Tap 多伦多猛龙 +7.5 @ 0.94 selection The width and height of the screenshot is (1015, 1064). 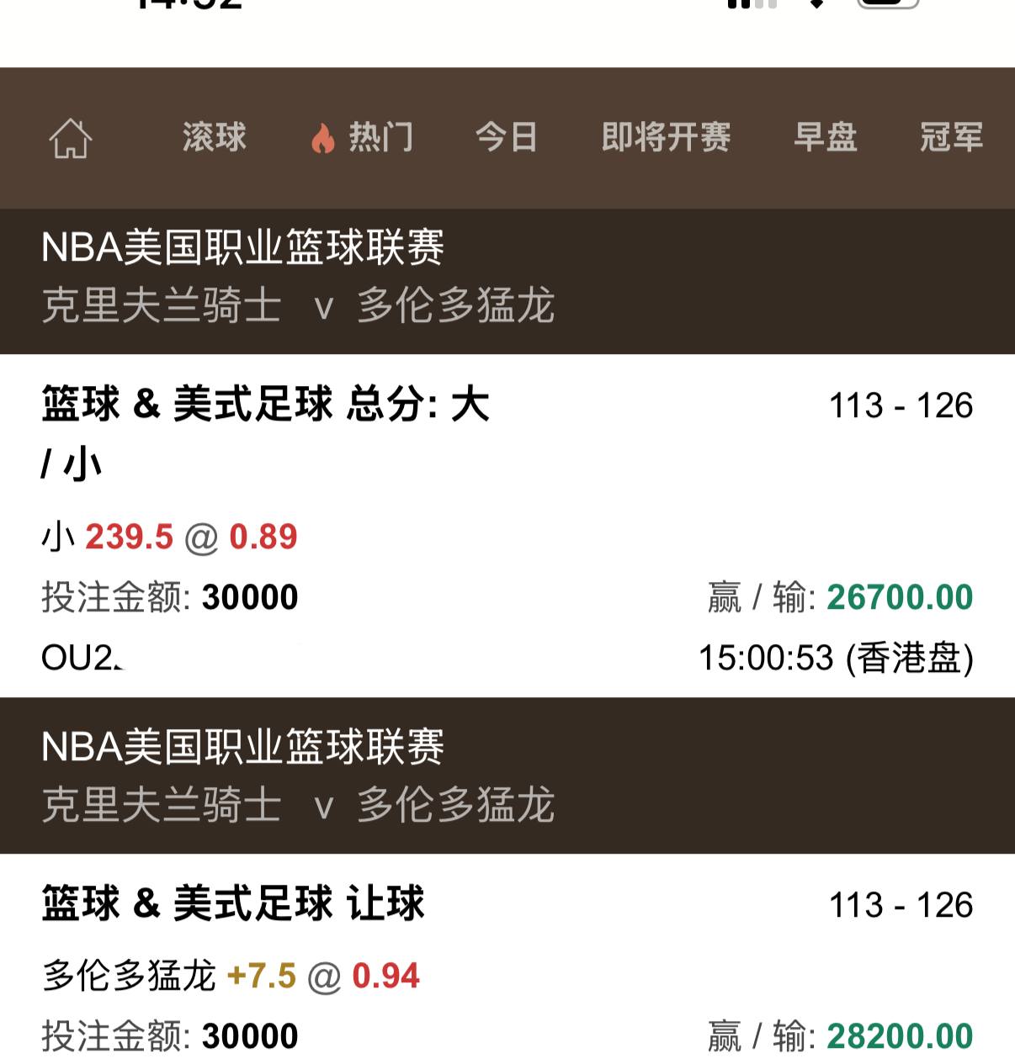pos(231,976)
